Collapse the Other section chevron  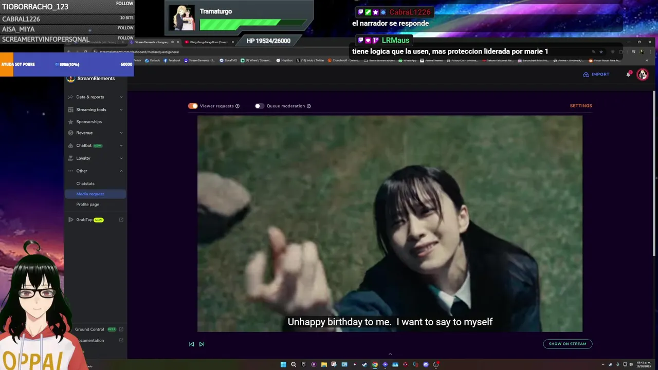(x=121, y=171)
